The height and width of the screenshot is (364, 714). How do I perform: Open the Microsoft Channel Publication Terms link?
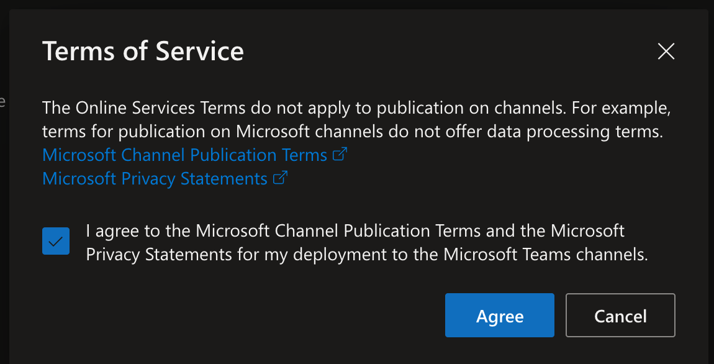pyautogui.click(x=184, y=155)
